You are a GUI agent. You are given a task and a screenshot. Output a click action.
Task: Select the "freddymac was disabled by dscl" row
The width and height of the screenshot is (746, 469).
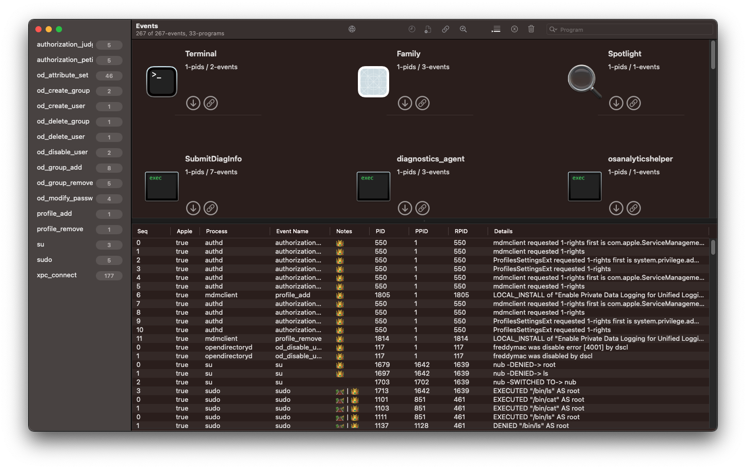[421, 356]
